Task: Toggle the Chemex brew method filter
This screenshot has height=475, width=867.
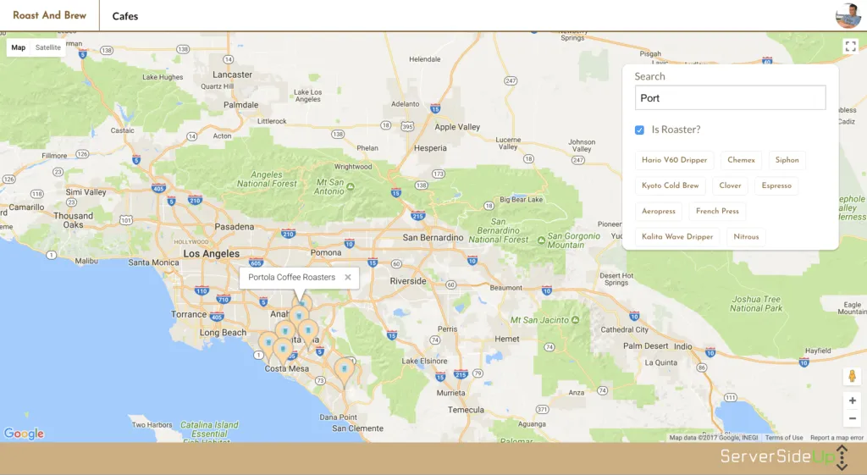Action: coord(741,160)
